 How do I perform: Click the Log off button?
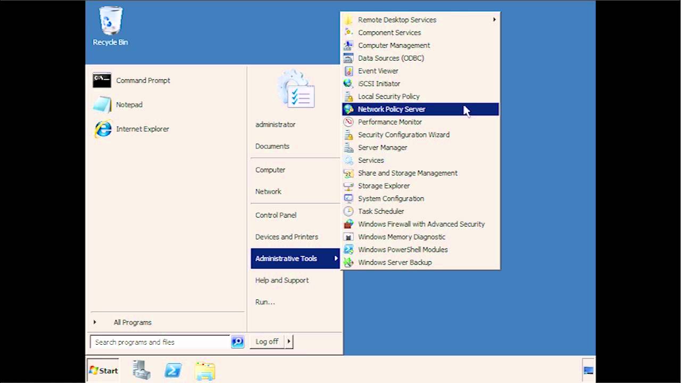[x=267, y=342]
